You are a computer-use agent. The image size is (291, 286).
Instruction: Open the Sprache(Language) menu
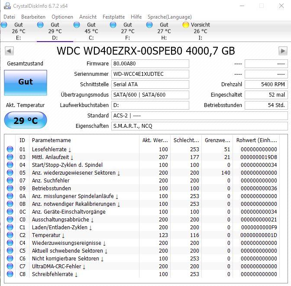170,17
